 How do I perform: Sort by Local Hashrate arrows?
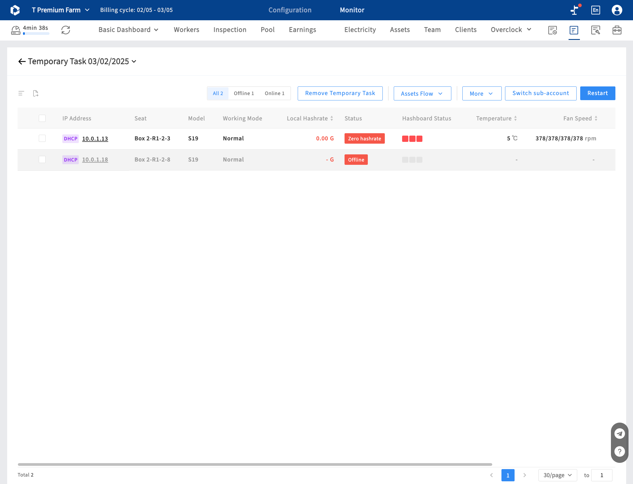point(332,118)
